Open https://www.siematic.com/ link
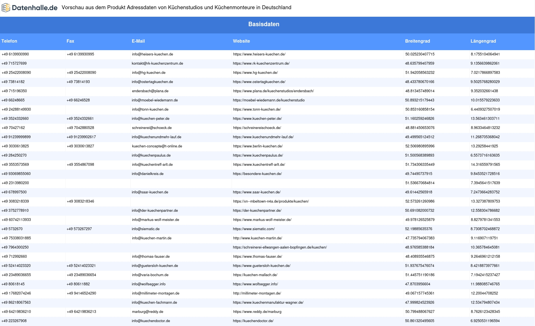Image resolution: width=535 pixels, height=326 pixels. tap(254, 229)
